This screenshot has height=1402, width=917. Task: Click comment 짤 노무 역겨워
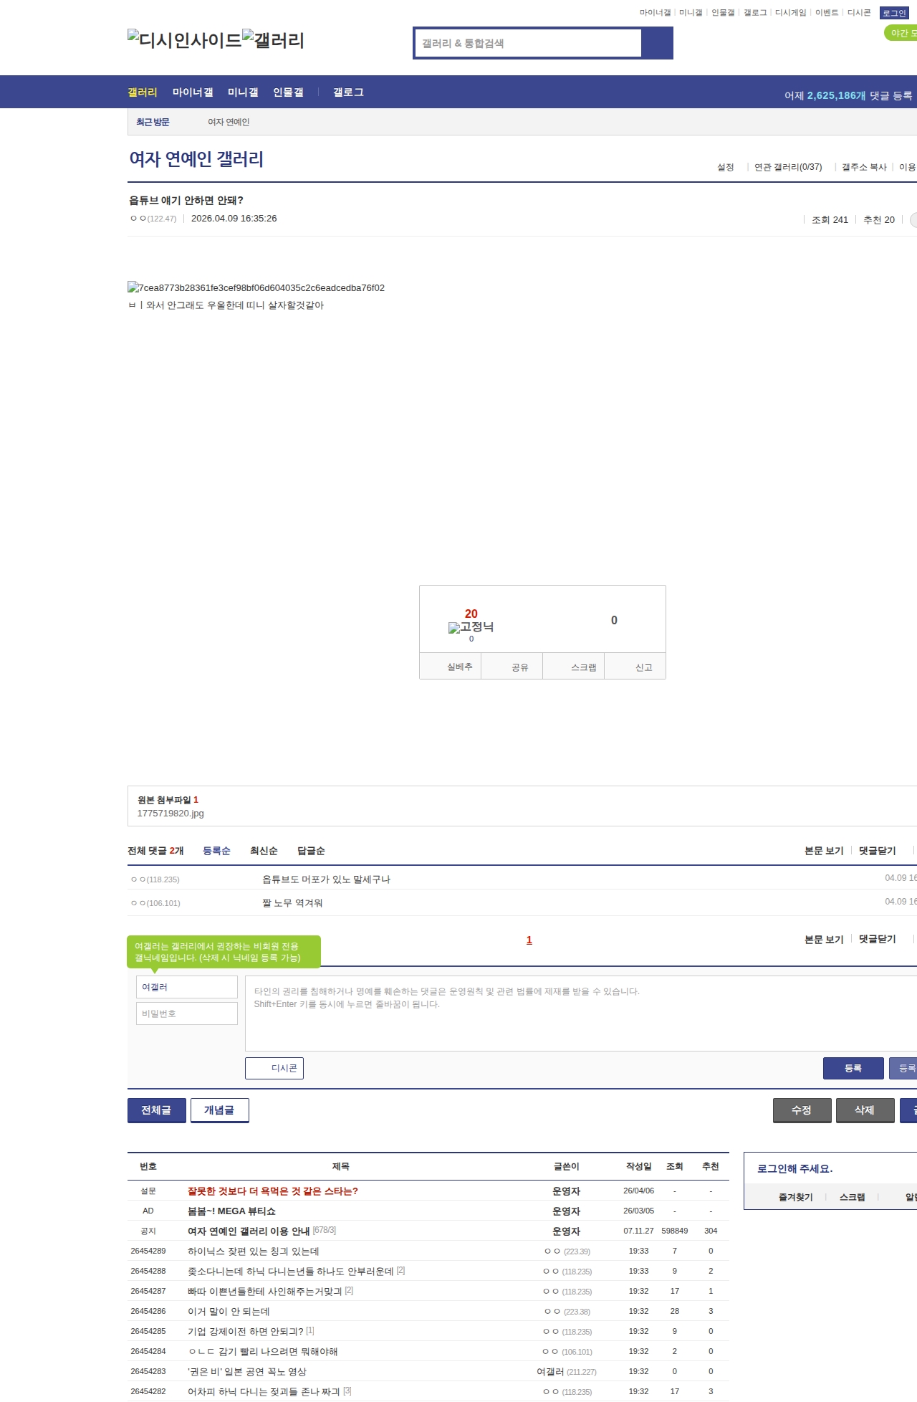point(292,903)
